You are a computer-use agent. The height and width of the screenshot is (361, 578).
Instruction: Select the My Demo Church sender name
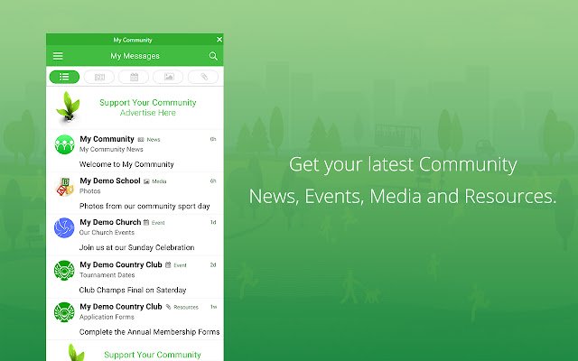click(x=110, y=222)
